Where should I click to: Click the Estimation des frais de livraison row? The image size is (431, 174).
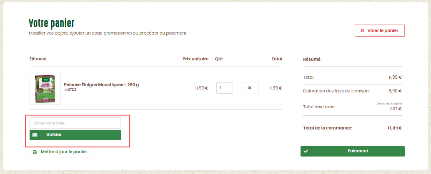pos(352,91)
